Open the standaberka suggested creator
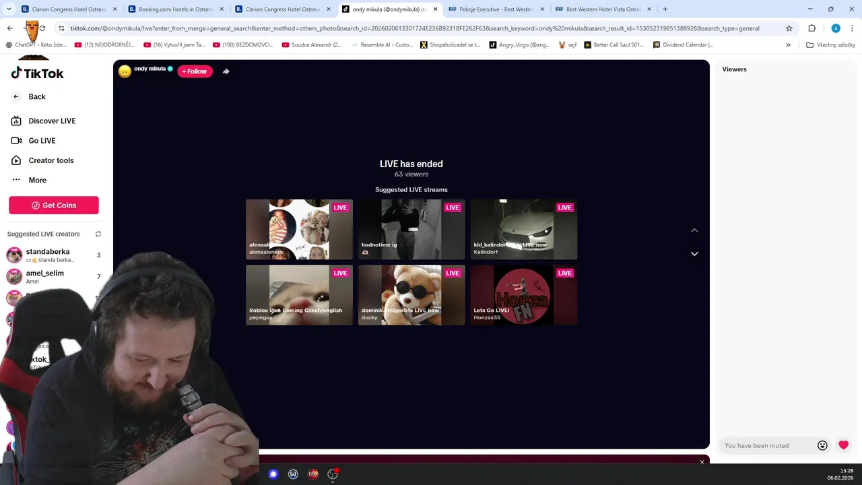Viewport: 862px width, 485px height. pyautogui.click(x=54, y=255)
